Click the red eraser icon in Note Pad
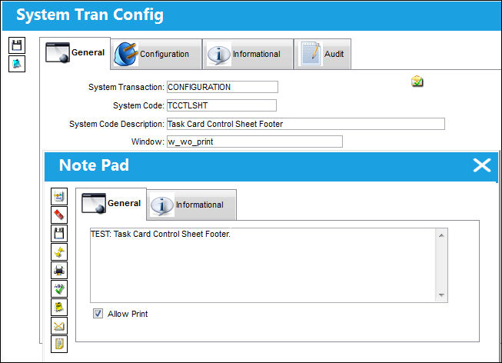The width and height of the screenshot is (502, 363). point(59,215)
